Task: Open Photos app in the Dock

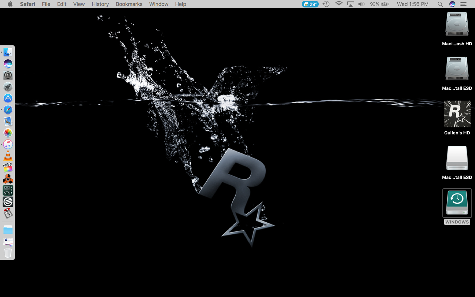Action: click(8, 133)
